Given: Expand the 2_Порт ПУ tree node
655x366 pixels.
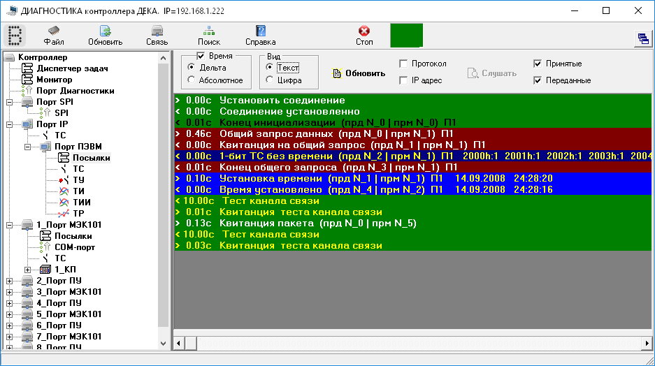Looking at the screenshot, I should pyautogui.click(x=9, y=281).
